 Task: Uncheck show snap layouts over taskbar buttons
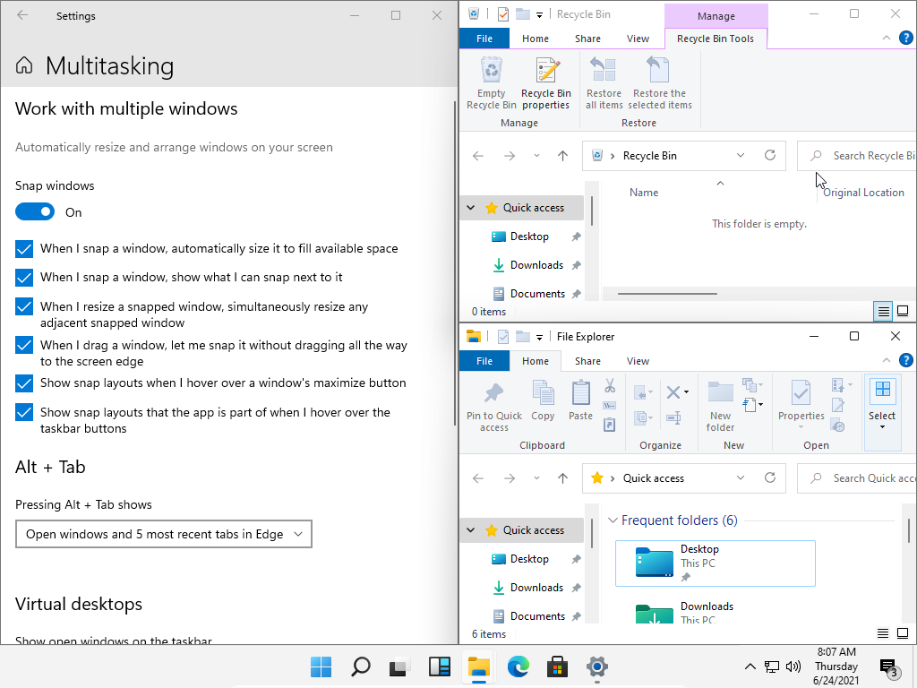(x=24, y=412)
